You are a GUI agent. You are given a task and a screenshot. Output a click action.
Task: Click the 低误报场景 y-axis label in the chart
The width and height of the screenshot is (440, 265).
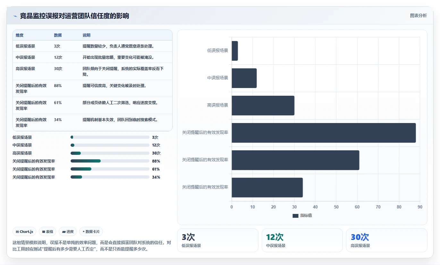coord(217,51)
